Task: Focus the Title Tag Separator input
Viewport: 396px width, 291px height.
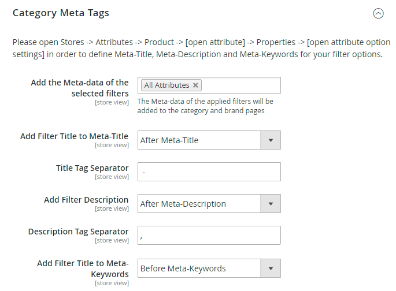Action: click(x=209, y=172)
